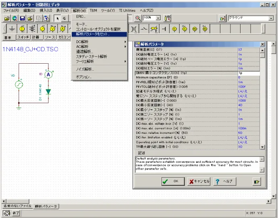The height and width of the screenshot is (218, 280).
Task: Click the parameter list scroll-down arrow
Action: click(x=262, y=147)
